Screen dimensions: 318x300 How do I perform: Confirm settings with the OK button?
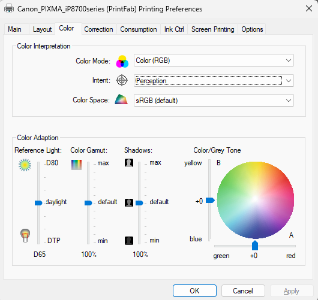tap(194, 291)
